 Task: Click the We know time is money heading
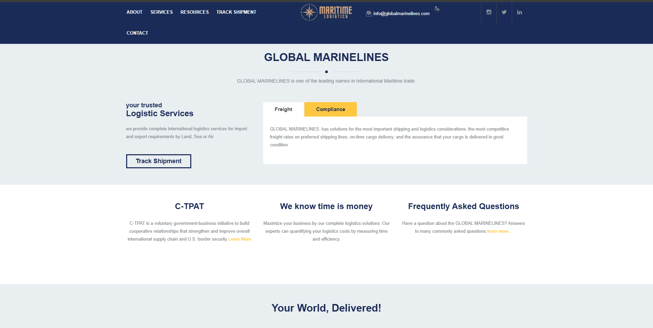pos(326,206)
